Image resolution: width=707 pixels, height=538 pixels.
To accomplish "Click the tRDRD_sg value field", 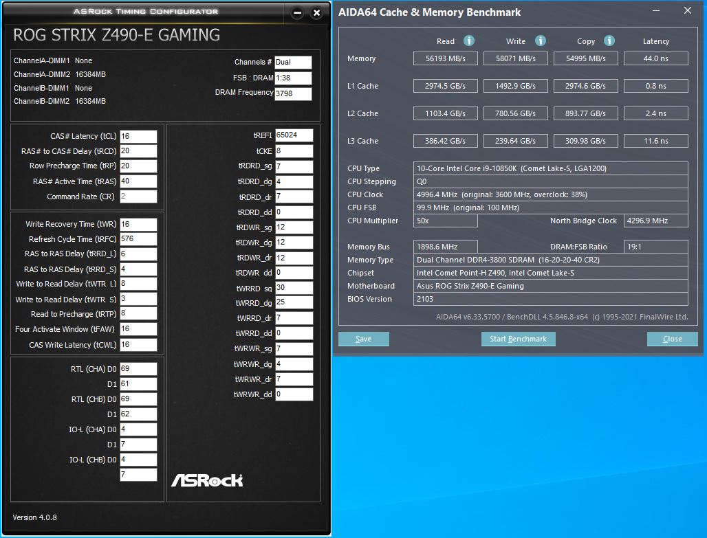I will 294,166.
